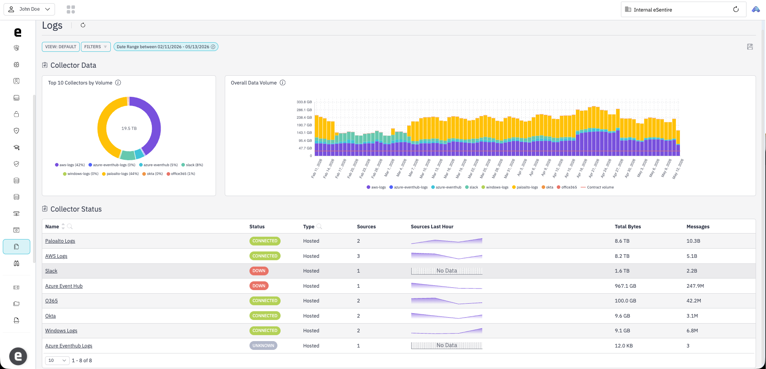Open the checklist ticket sidebar icon
766x369 pixels.
coord(16,287)
